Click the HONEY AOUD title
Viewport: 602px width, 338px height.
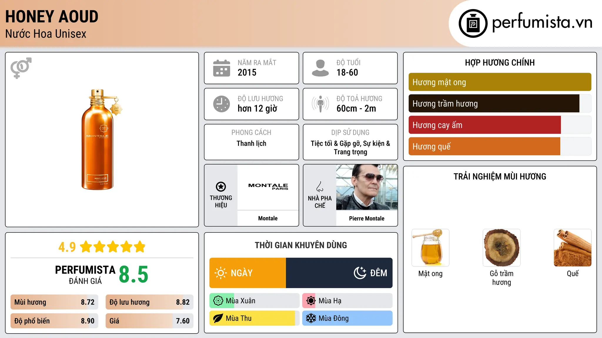[x=52, y=16]
